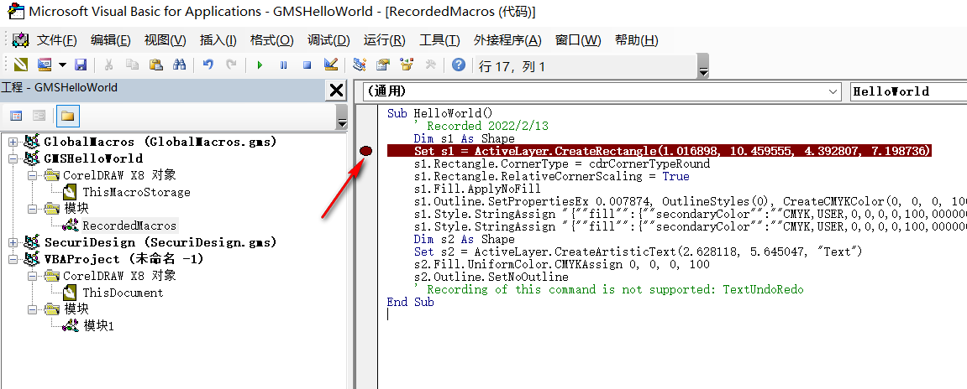
Task: Expand the SecuriDesign project node
Action: (13, 242)
